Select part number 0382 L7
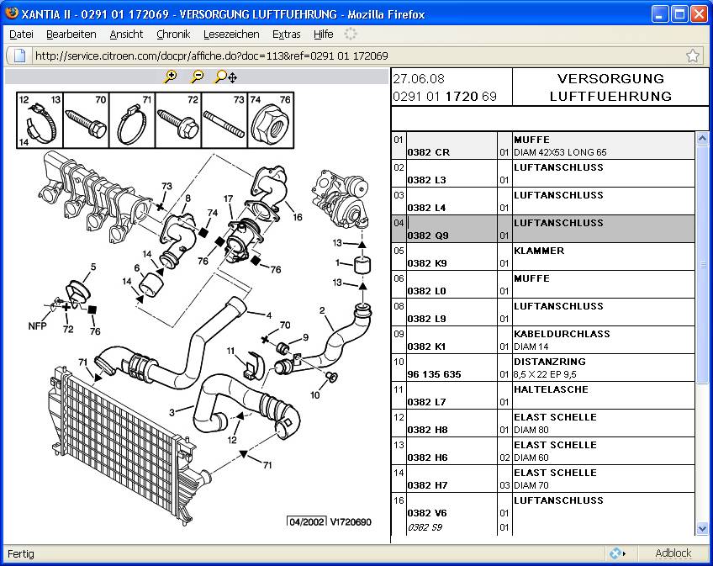This screenshot has width=713, height=566. point(426,402)
